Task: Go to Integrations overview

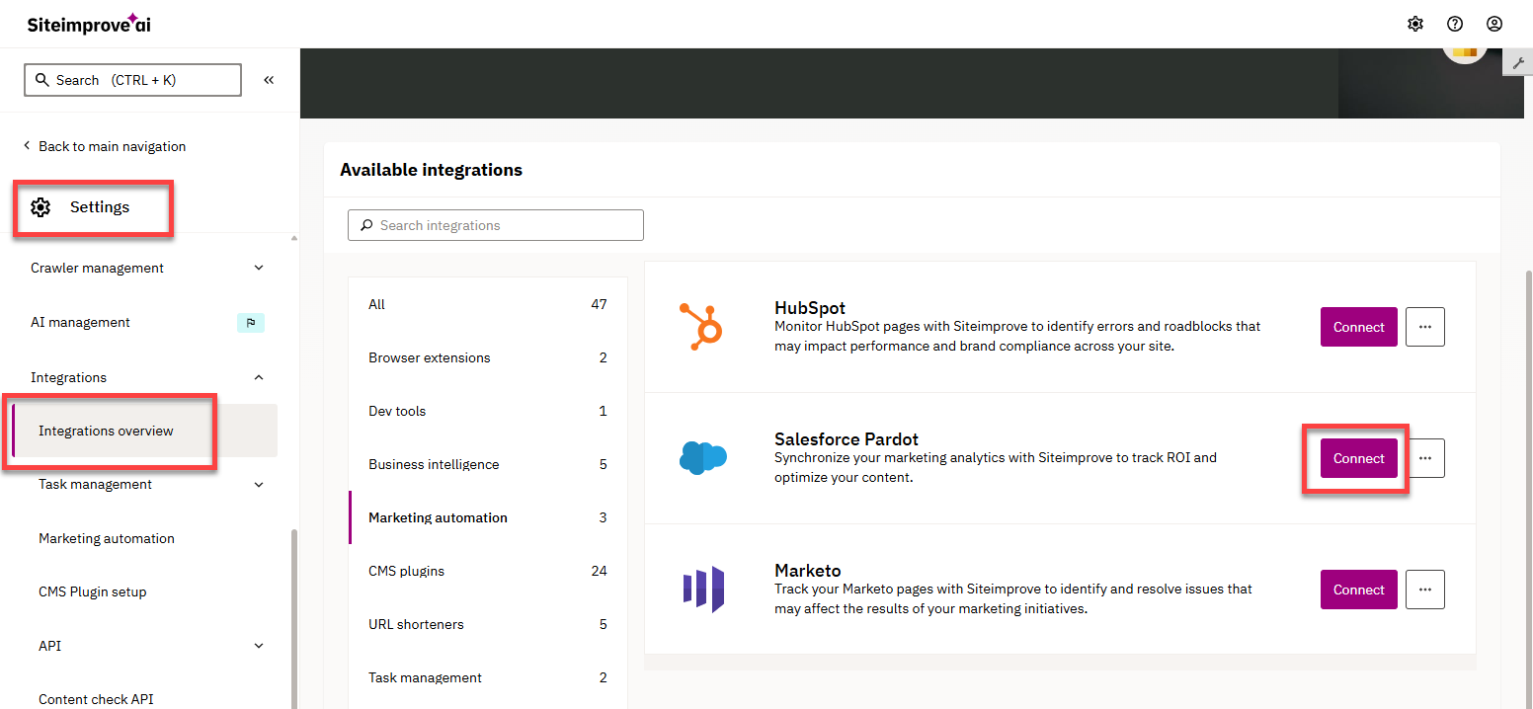Action: pyautogui.click(x=107, y=431)
